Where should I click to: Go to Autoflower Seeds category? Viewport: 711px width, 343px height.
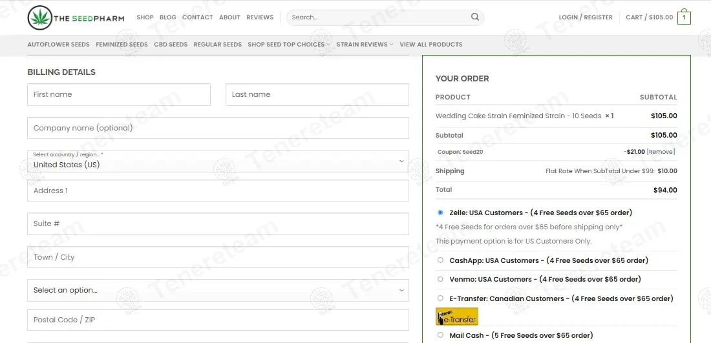(x=58, y=45)
